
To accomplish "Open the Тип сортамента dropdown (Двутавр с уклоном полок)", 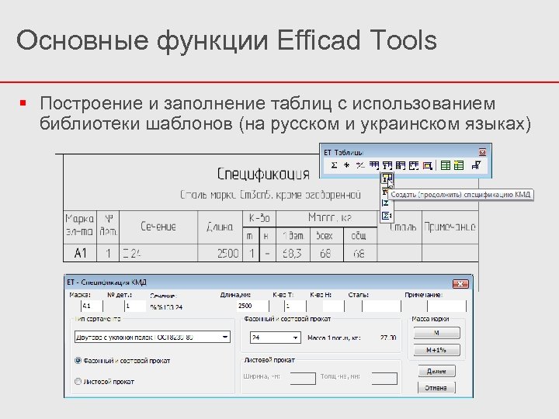I will (153, 337).
